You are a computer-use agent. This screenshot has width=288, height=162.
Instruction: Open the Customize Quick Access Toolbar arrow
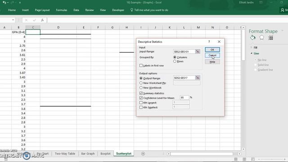[x=20, y=3]
